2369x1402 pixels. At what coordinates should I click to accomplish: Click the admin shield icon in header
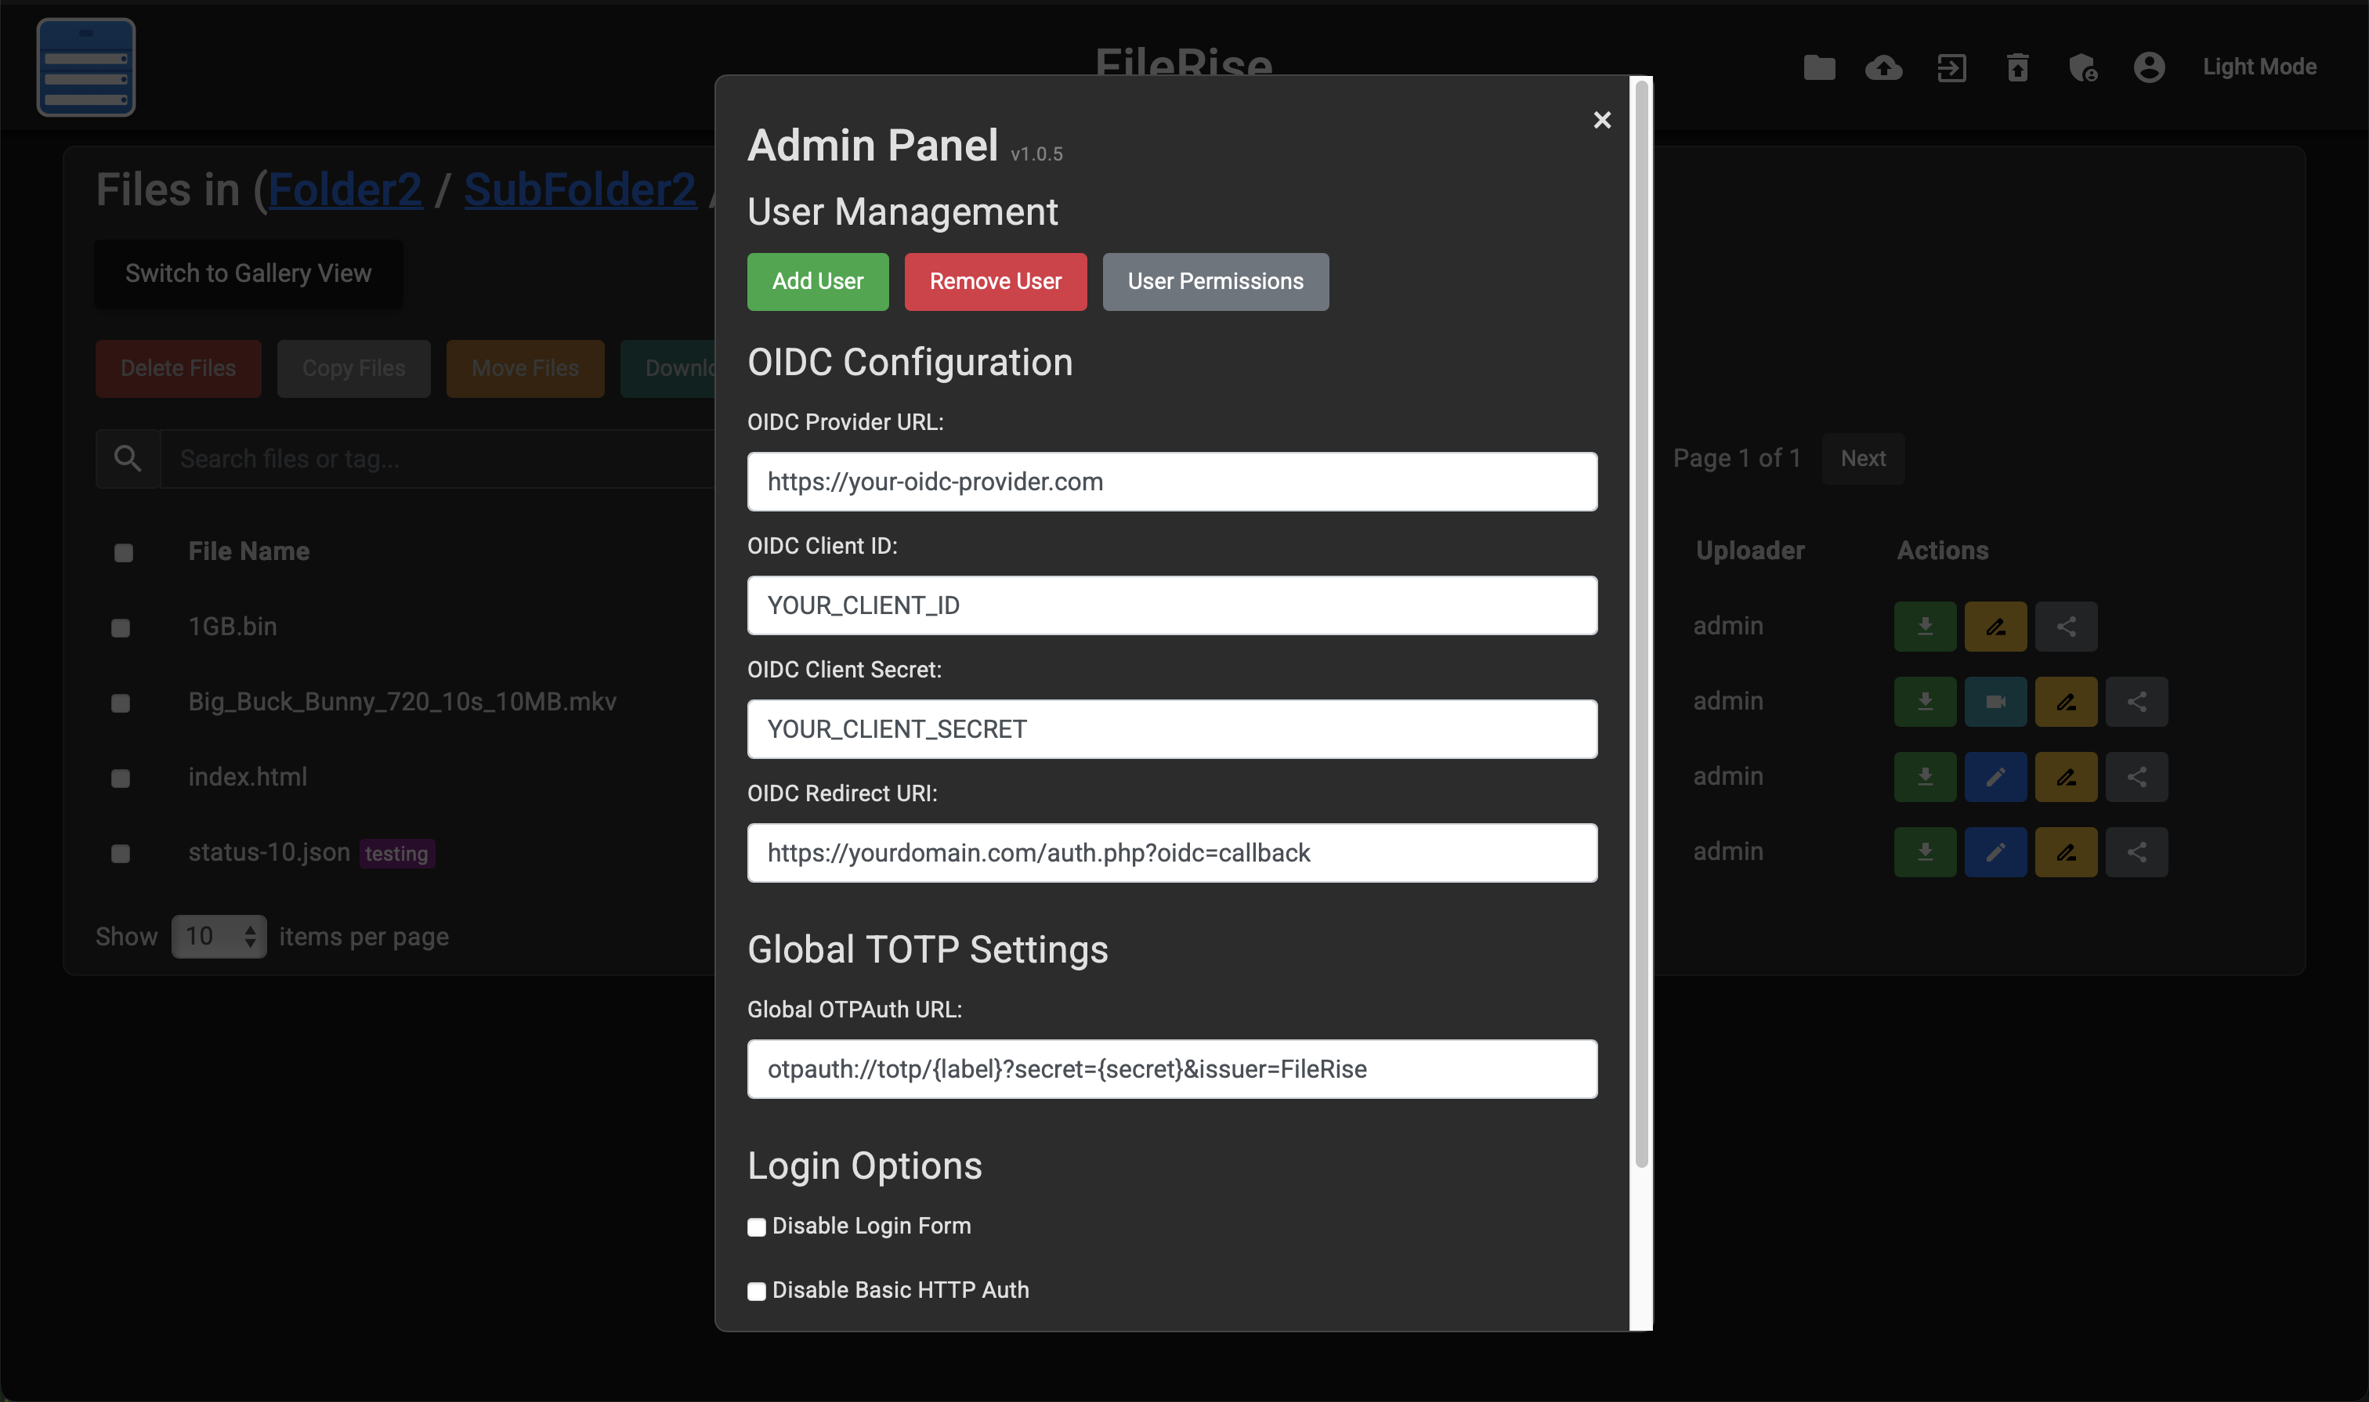(2083, 67)
